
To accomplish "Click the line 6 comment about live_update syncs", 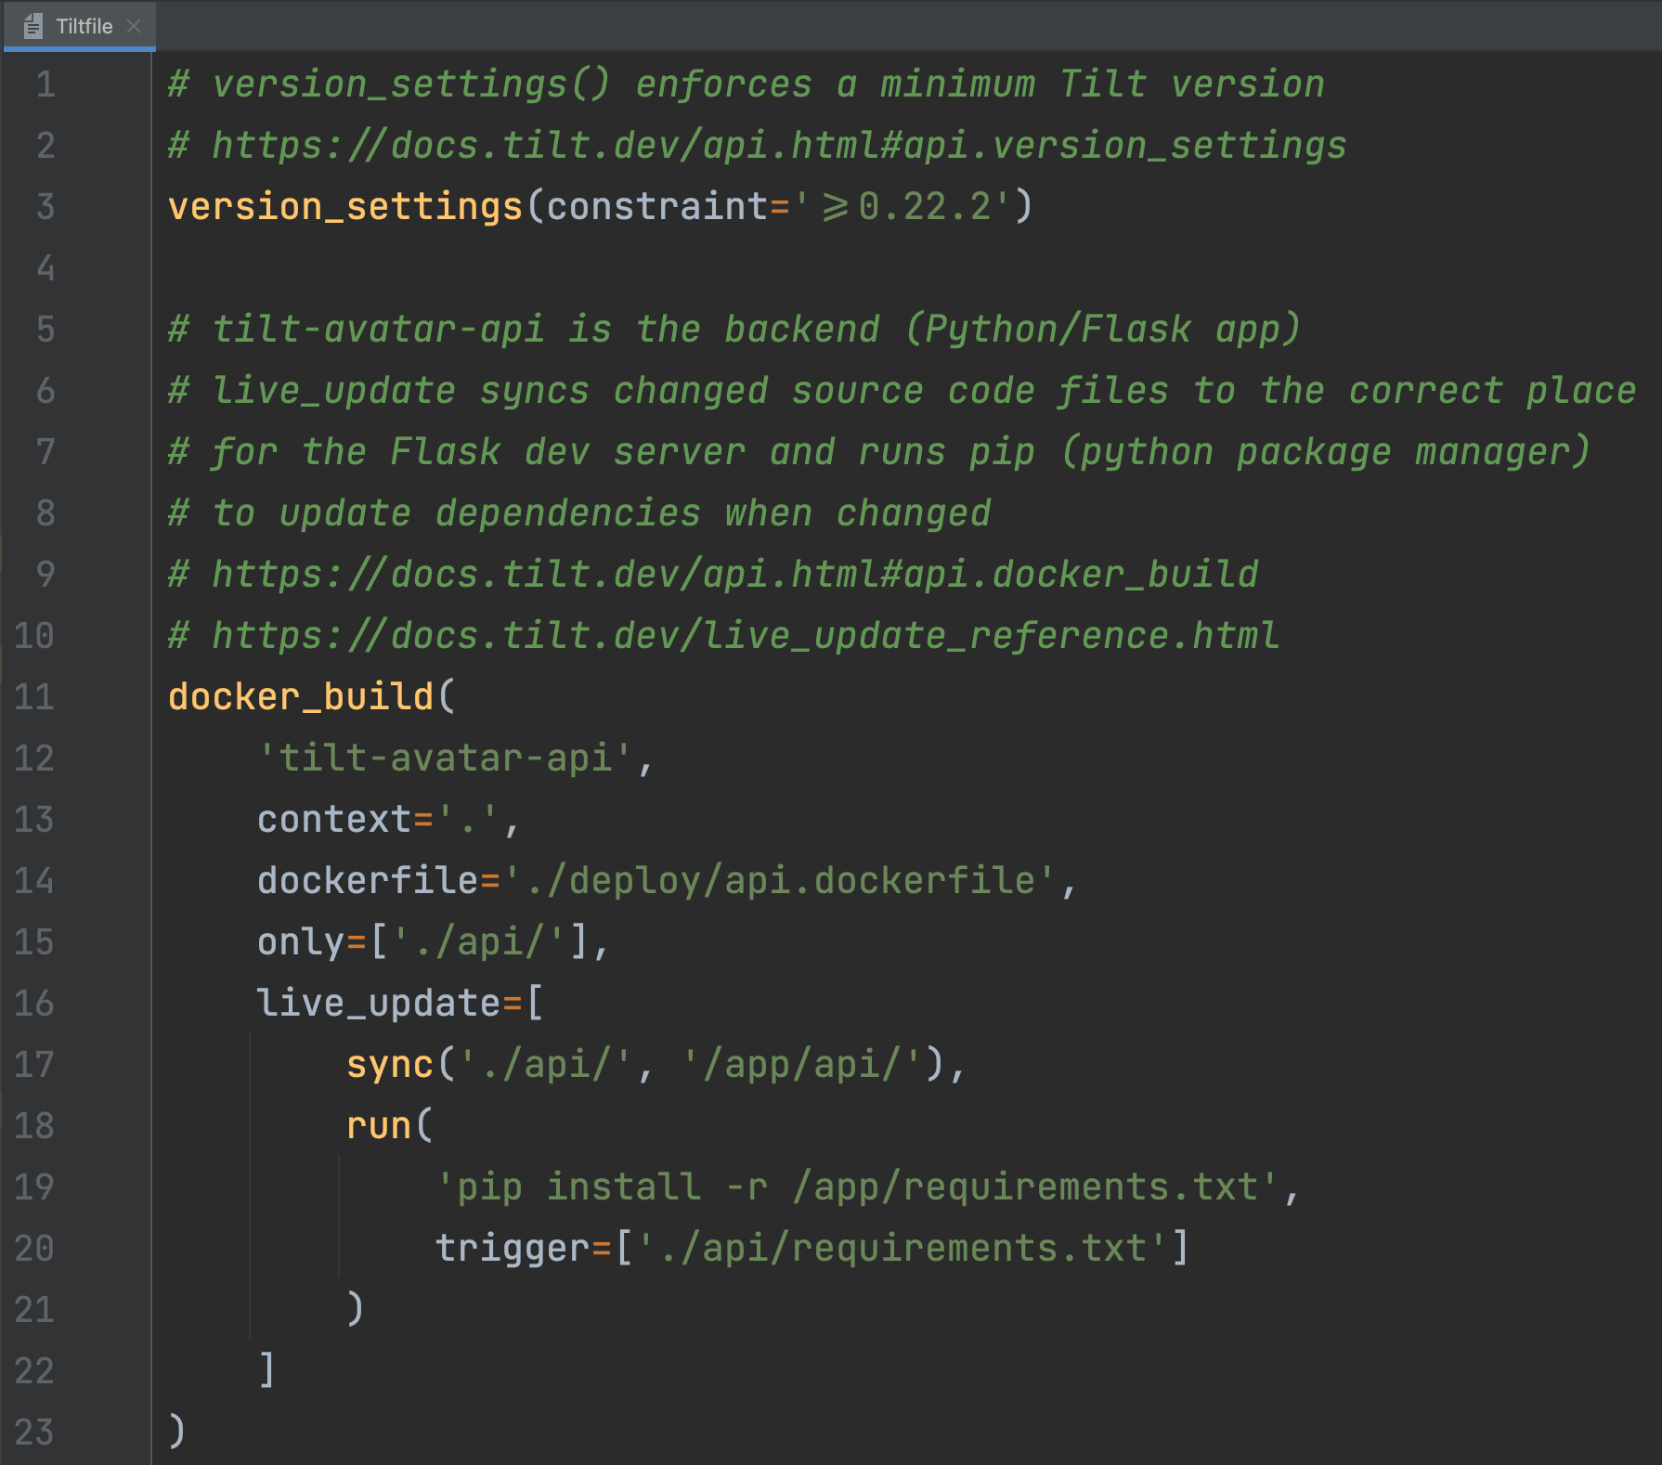I will click(902, 391).
